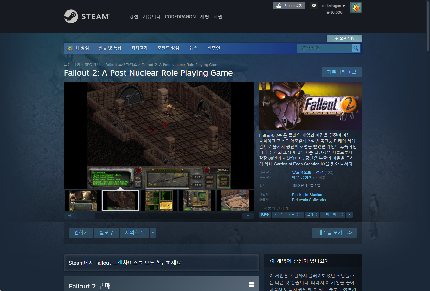The width and height of the screenshot is (430, 291).
Task: Click the Black Isle Studios developer link
Action: click(307, 195)
